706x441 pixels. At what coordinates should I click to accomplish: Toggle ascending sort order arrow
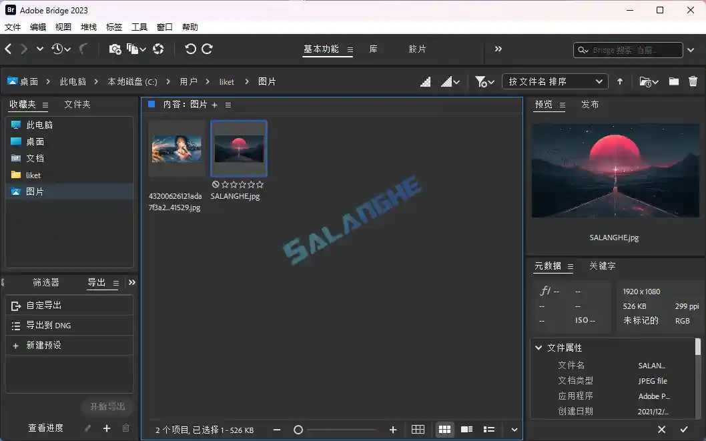pyautogui.click(x=620, y=81)
